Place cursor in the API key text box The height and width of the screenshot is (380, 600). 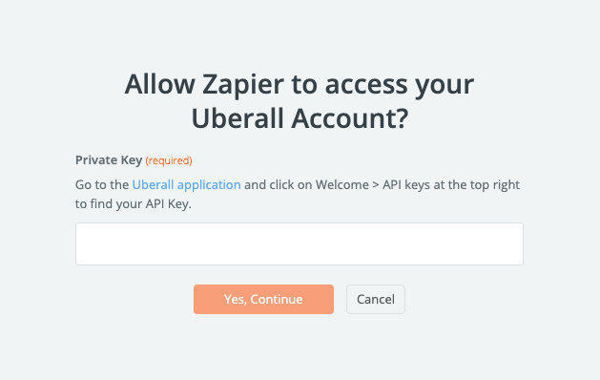click(300, 243)
